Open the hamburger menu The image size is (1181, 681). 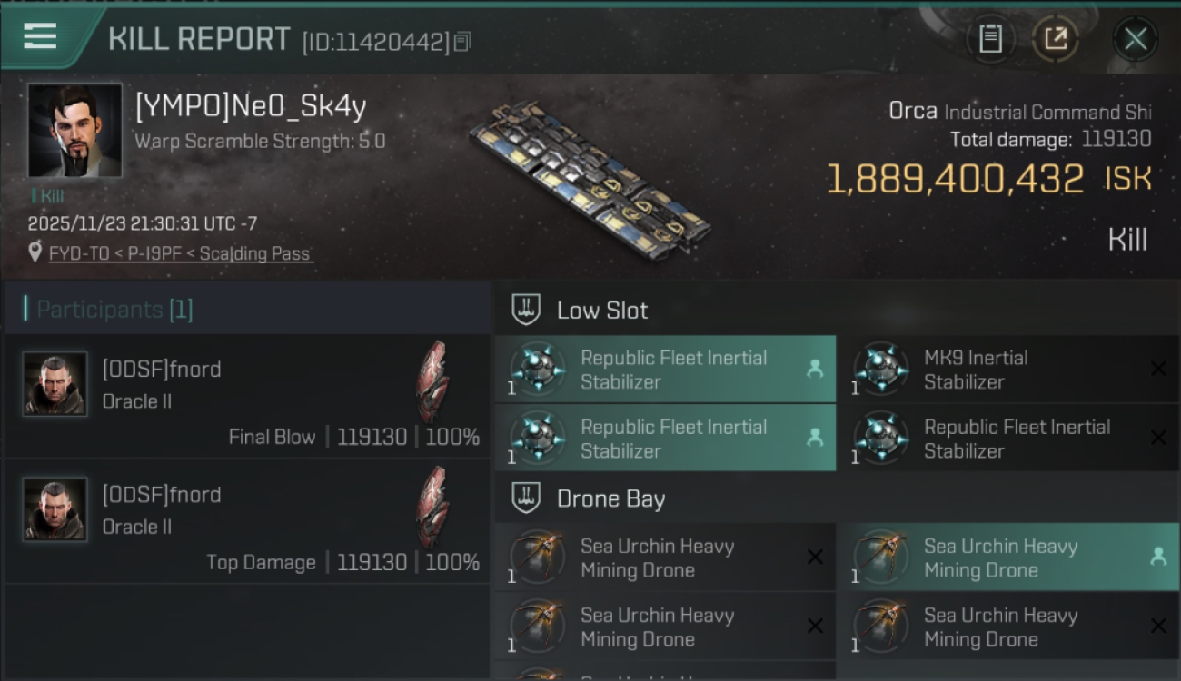[40, 37]
